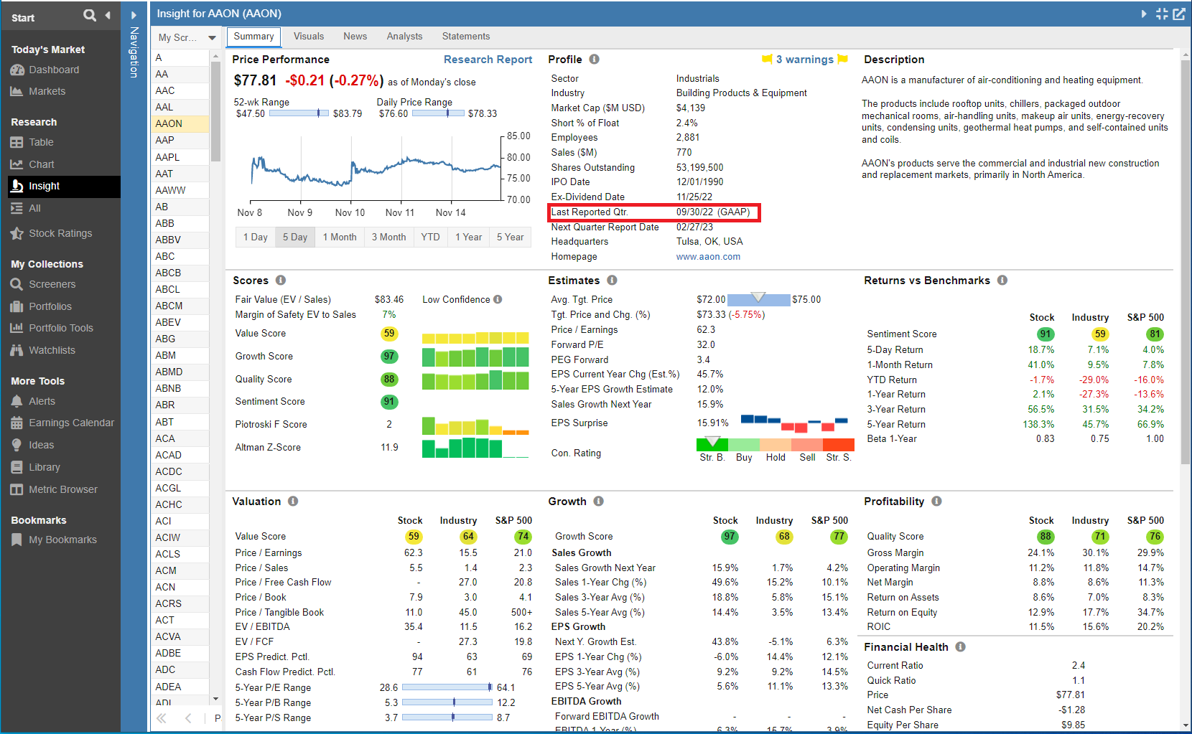This screenshot has height=734, width=1192.
Task: Click Returns vs Benchmarks info icon
Action: [1002, 281]
